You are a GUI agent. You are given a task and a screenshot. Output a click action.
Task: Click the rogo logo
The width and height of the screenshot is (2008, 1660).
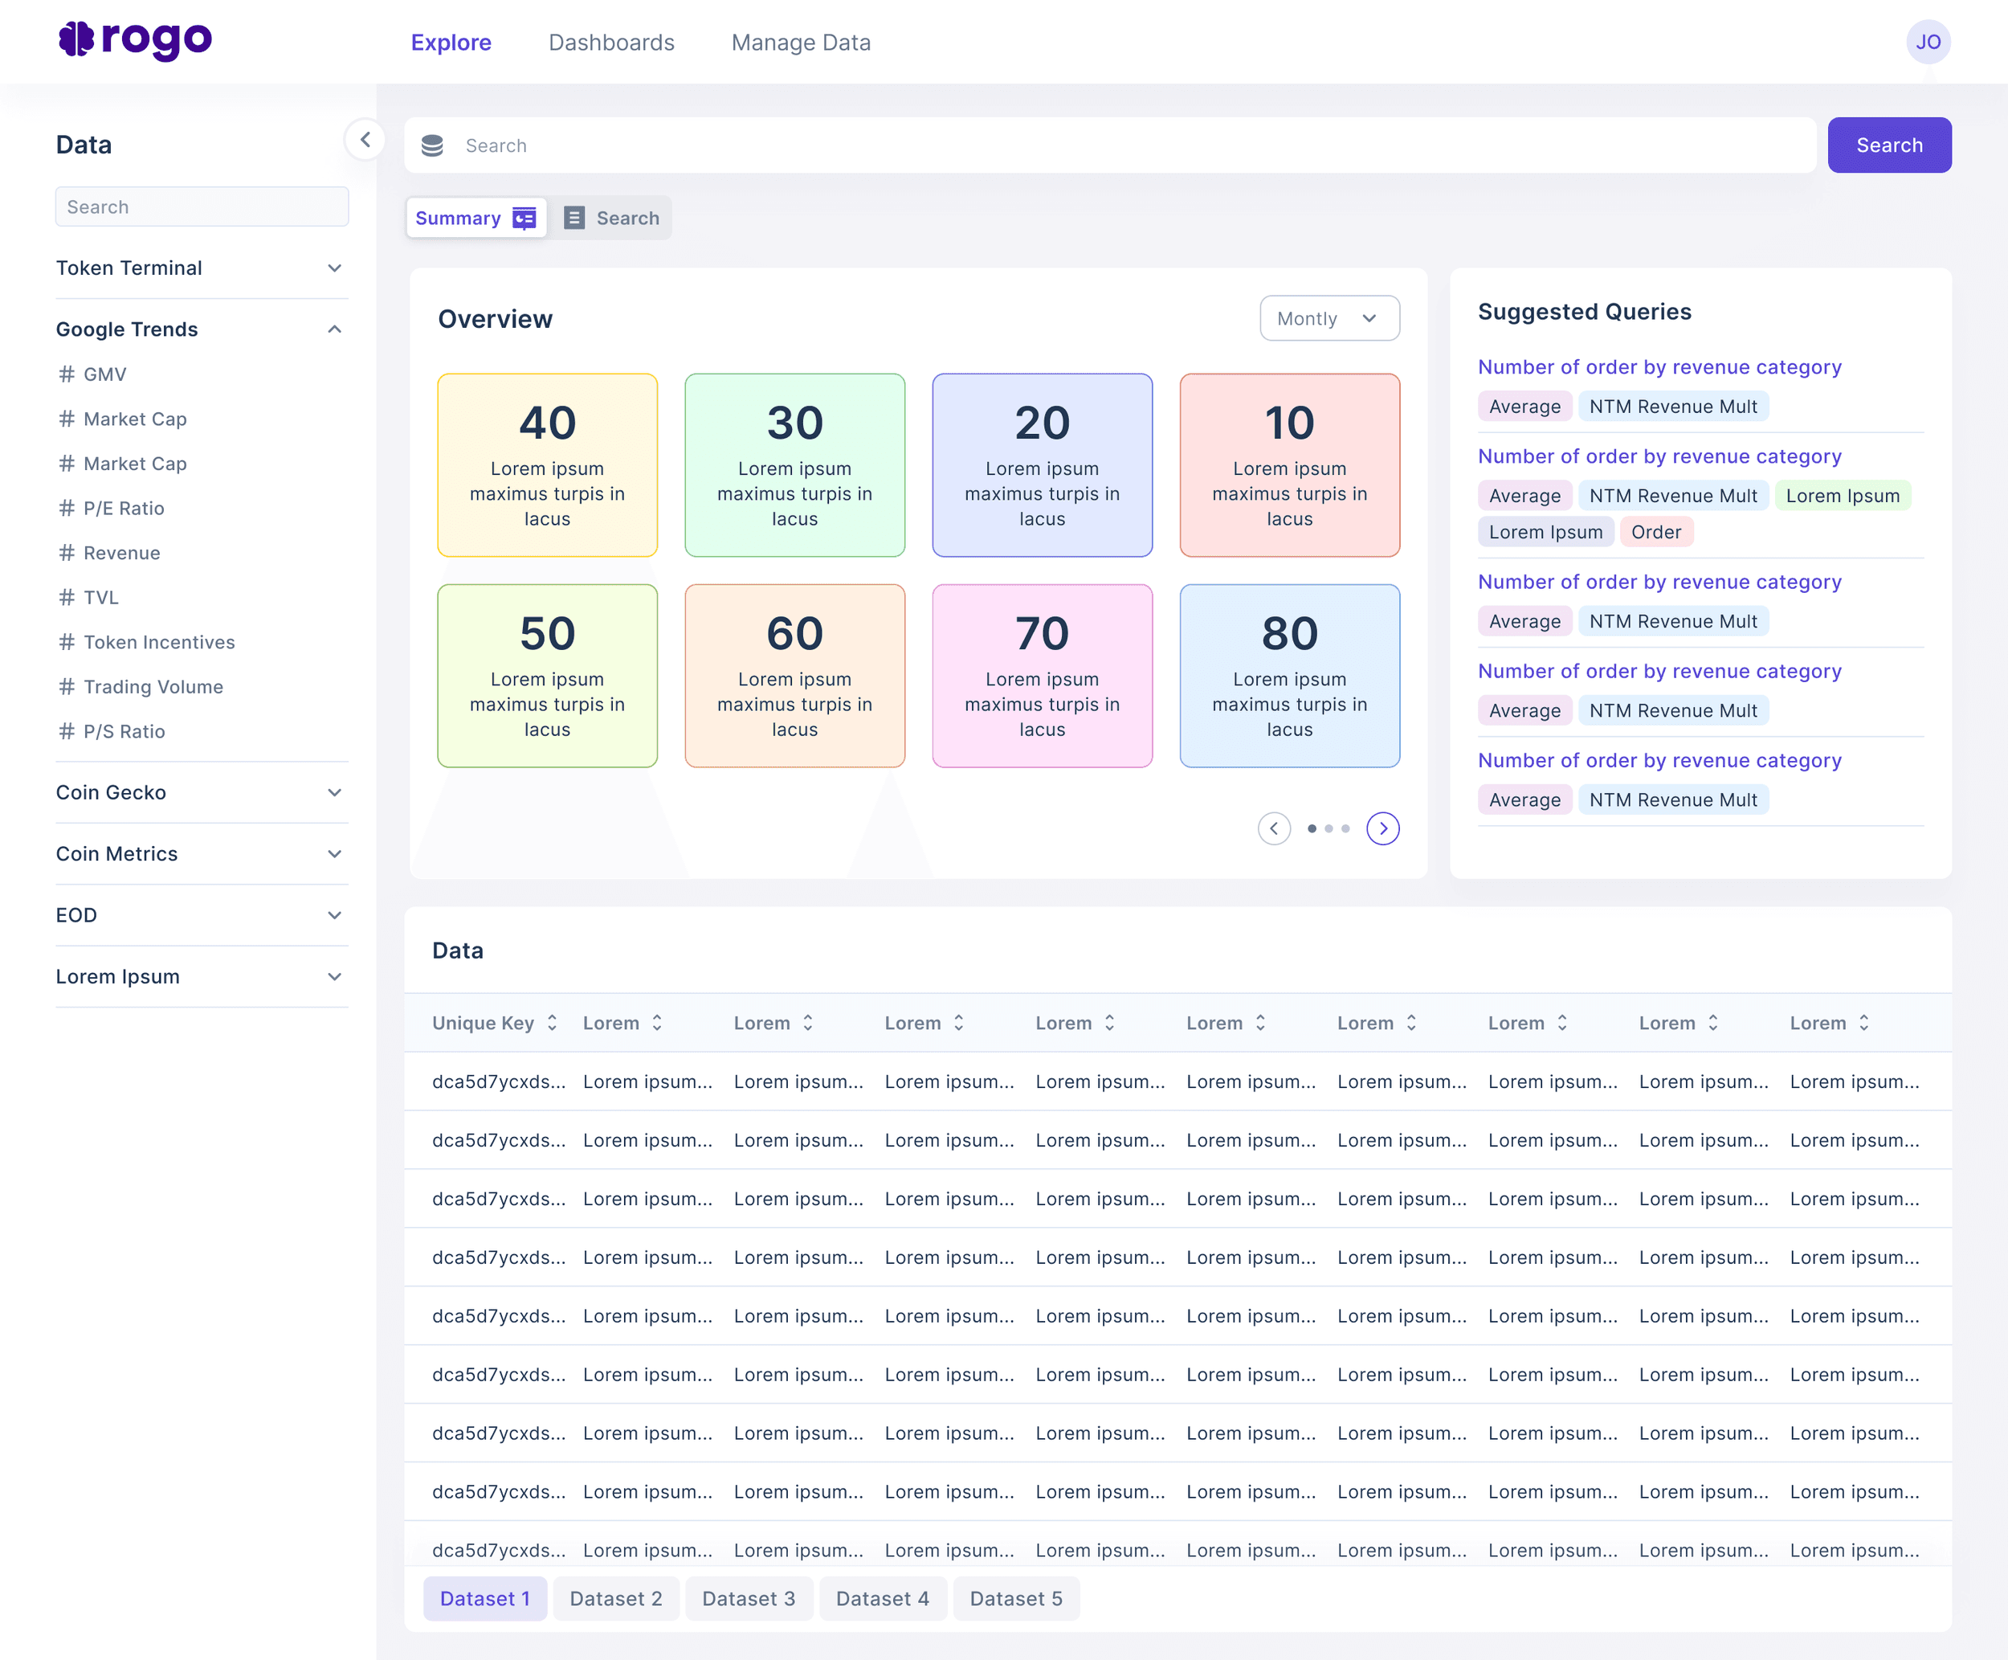(135, 40)
